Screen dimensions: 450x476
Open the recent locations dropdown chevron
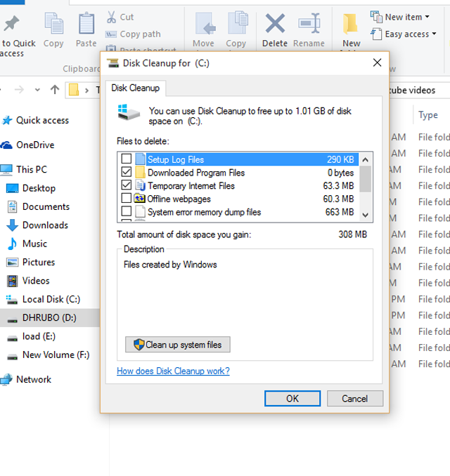click(x=37, y=90)
